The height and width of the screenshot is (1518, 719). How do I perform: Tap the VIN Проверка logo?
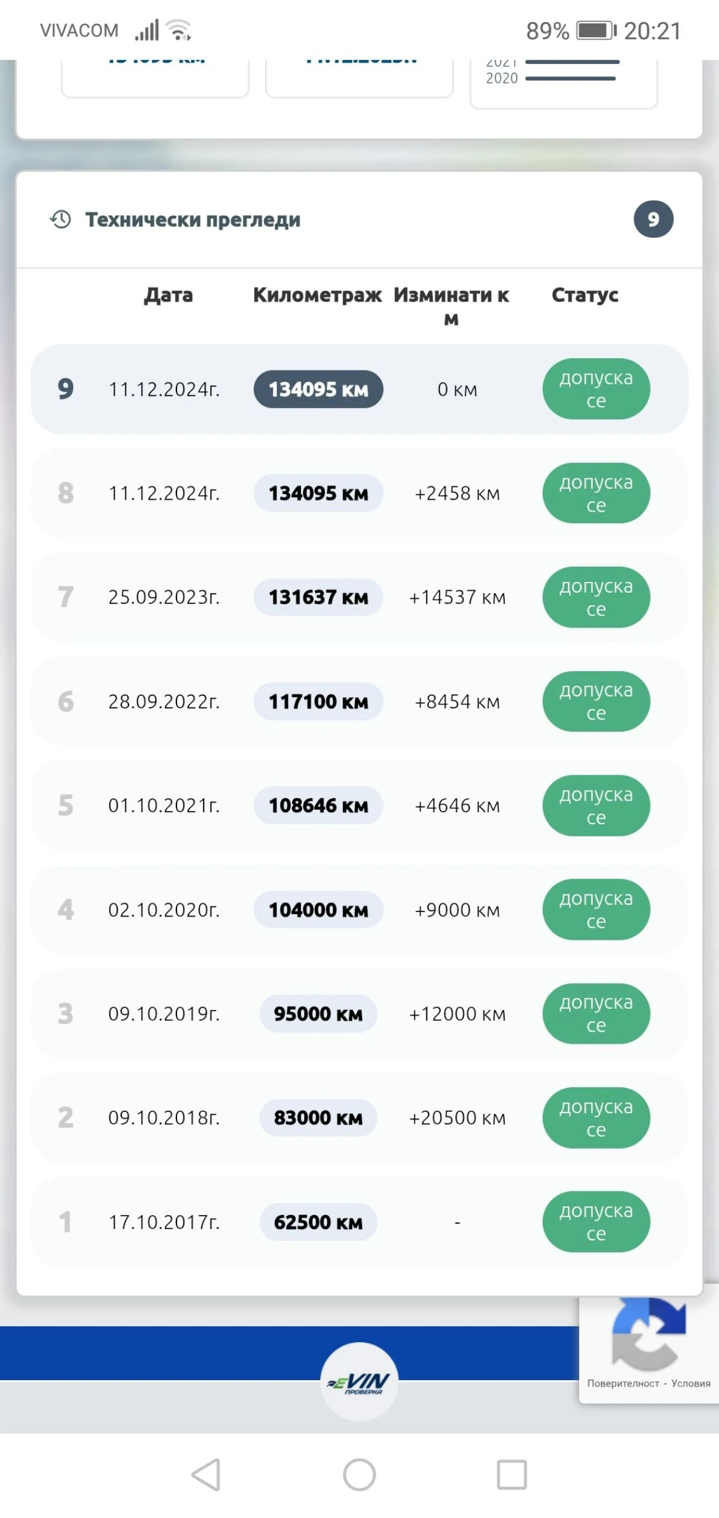pyautogui.click(x=359, y=1381)
